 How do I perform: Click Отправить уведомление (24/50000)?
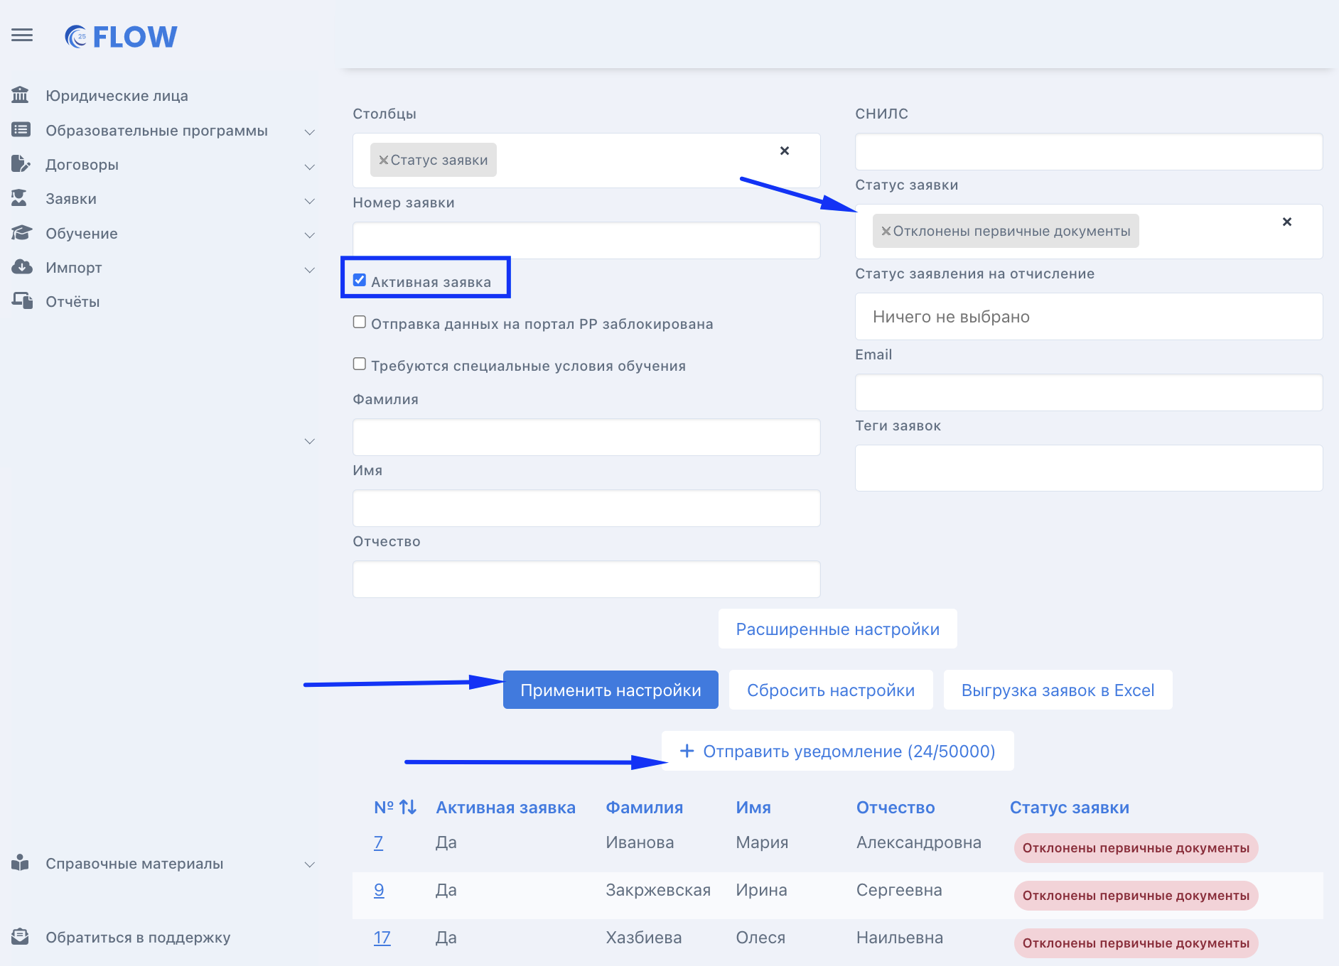pyautogui.click(x=837, y=751)
